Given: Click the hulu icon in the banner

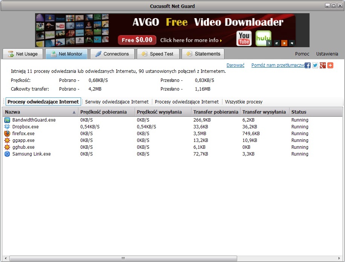Looking at the screenshot, I should [x=263, y=39].
